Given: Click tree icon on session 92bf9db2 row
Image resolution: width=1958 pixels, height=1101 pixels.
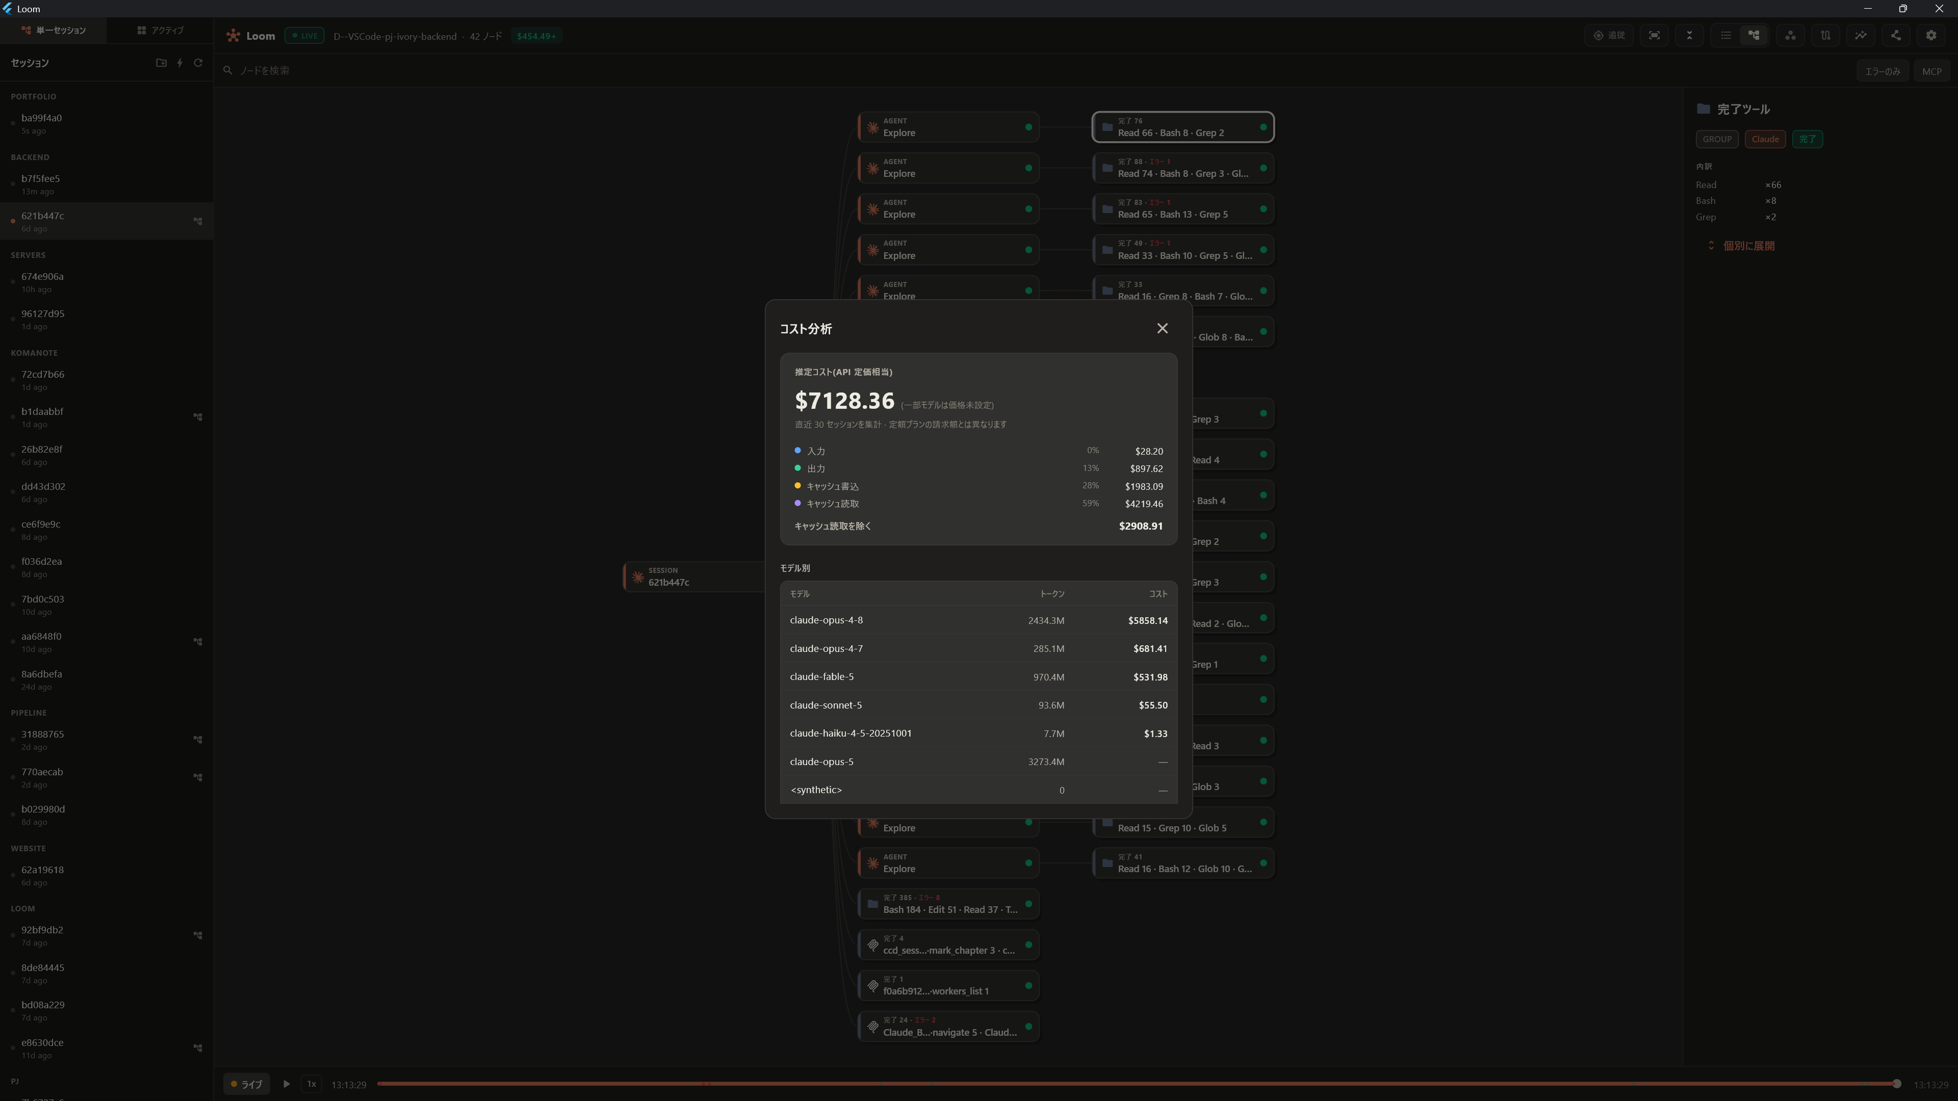Looking at the screenshot, I should click(x=198, y=935).
